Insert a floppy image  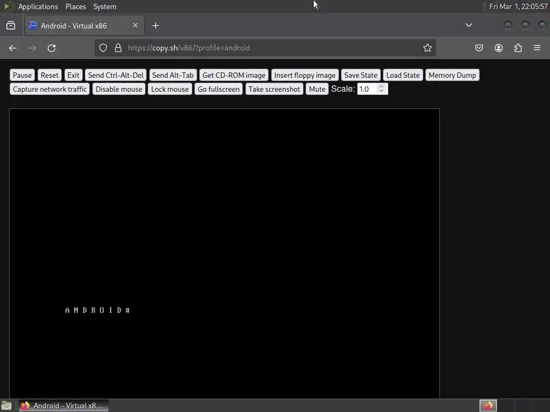point(305,75)
